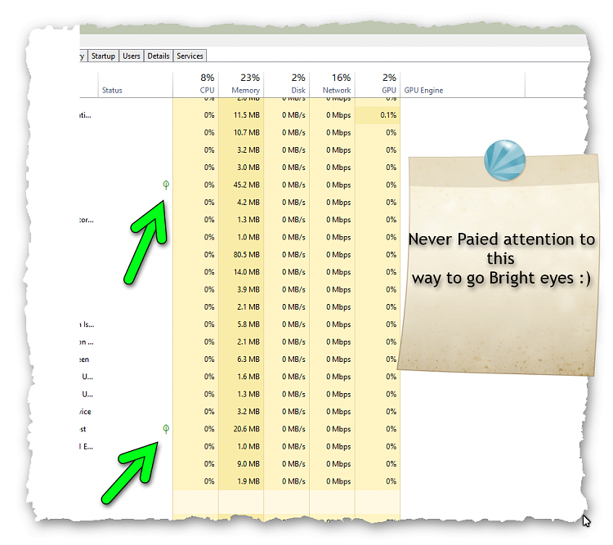Screen dimensions: 613x545
Task: Click the 6.3 MB memory value
Action: [248, 360]
